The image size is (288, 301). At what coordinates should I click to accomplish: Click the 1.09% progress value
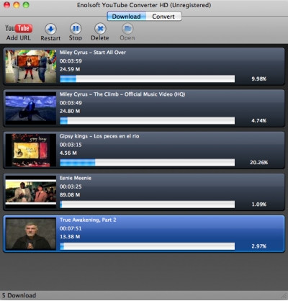coord(259,205)
